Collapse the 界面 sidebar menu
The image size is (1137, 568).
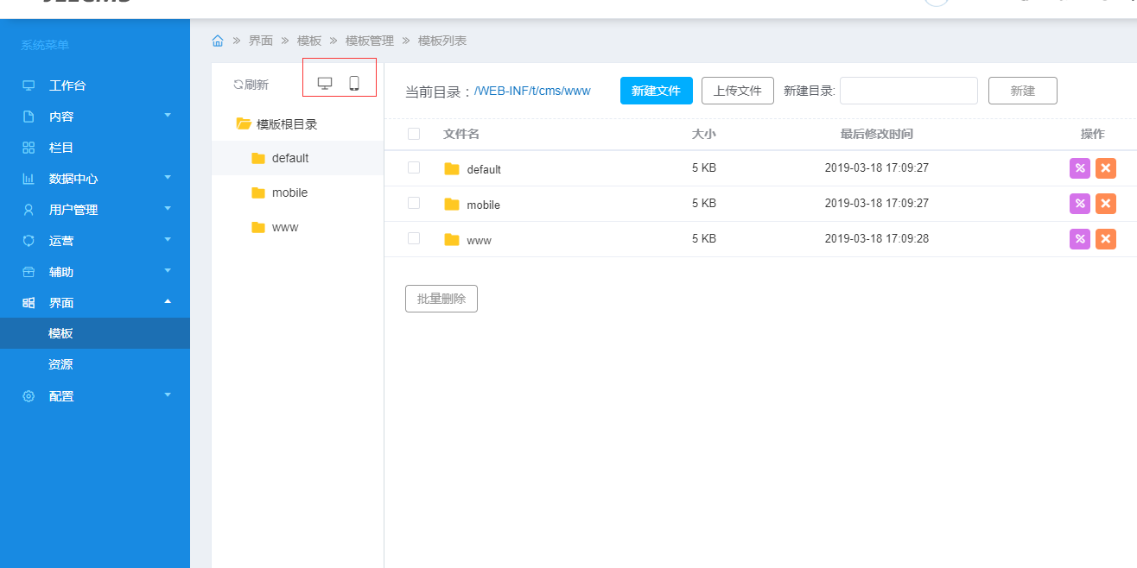(95, 303)
